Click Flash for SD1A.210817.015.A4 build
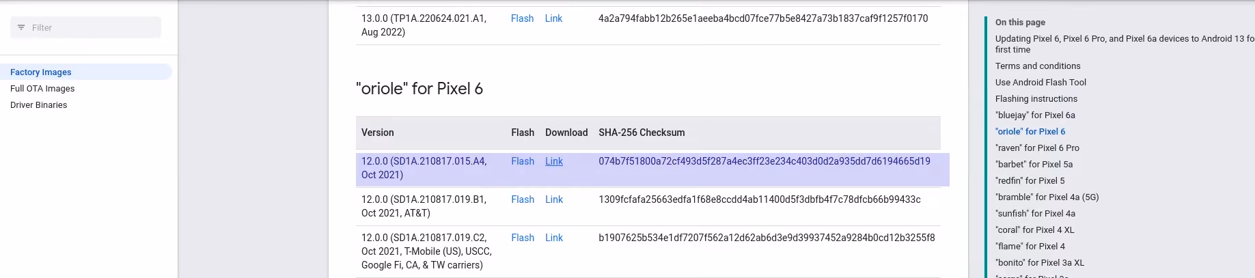1255x278 pixels. click(523, 161)
